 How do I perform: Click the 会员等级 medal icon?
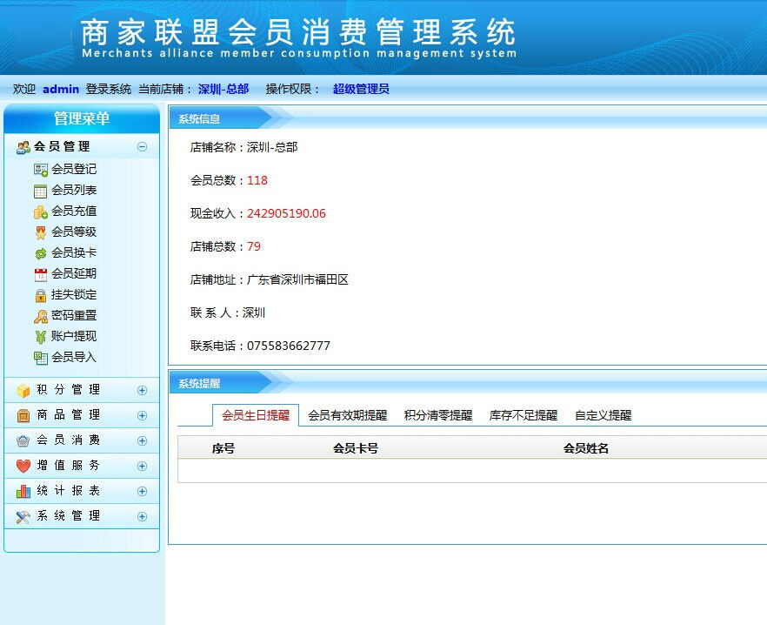click(41, 232)
